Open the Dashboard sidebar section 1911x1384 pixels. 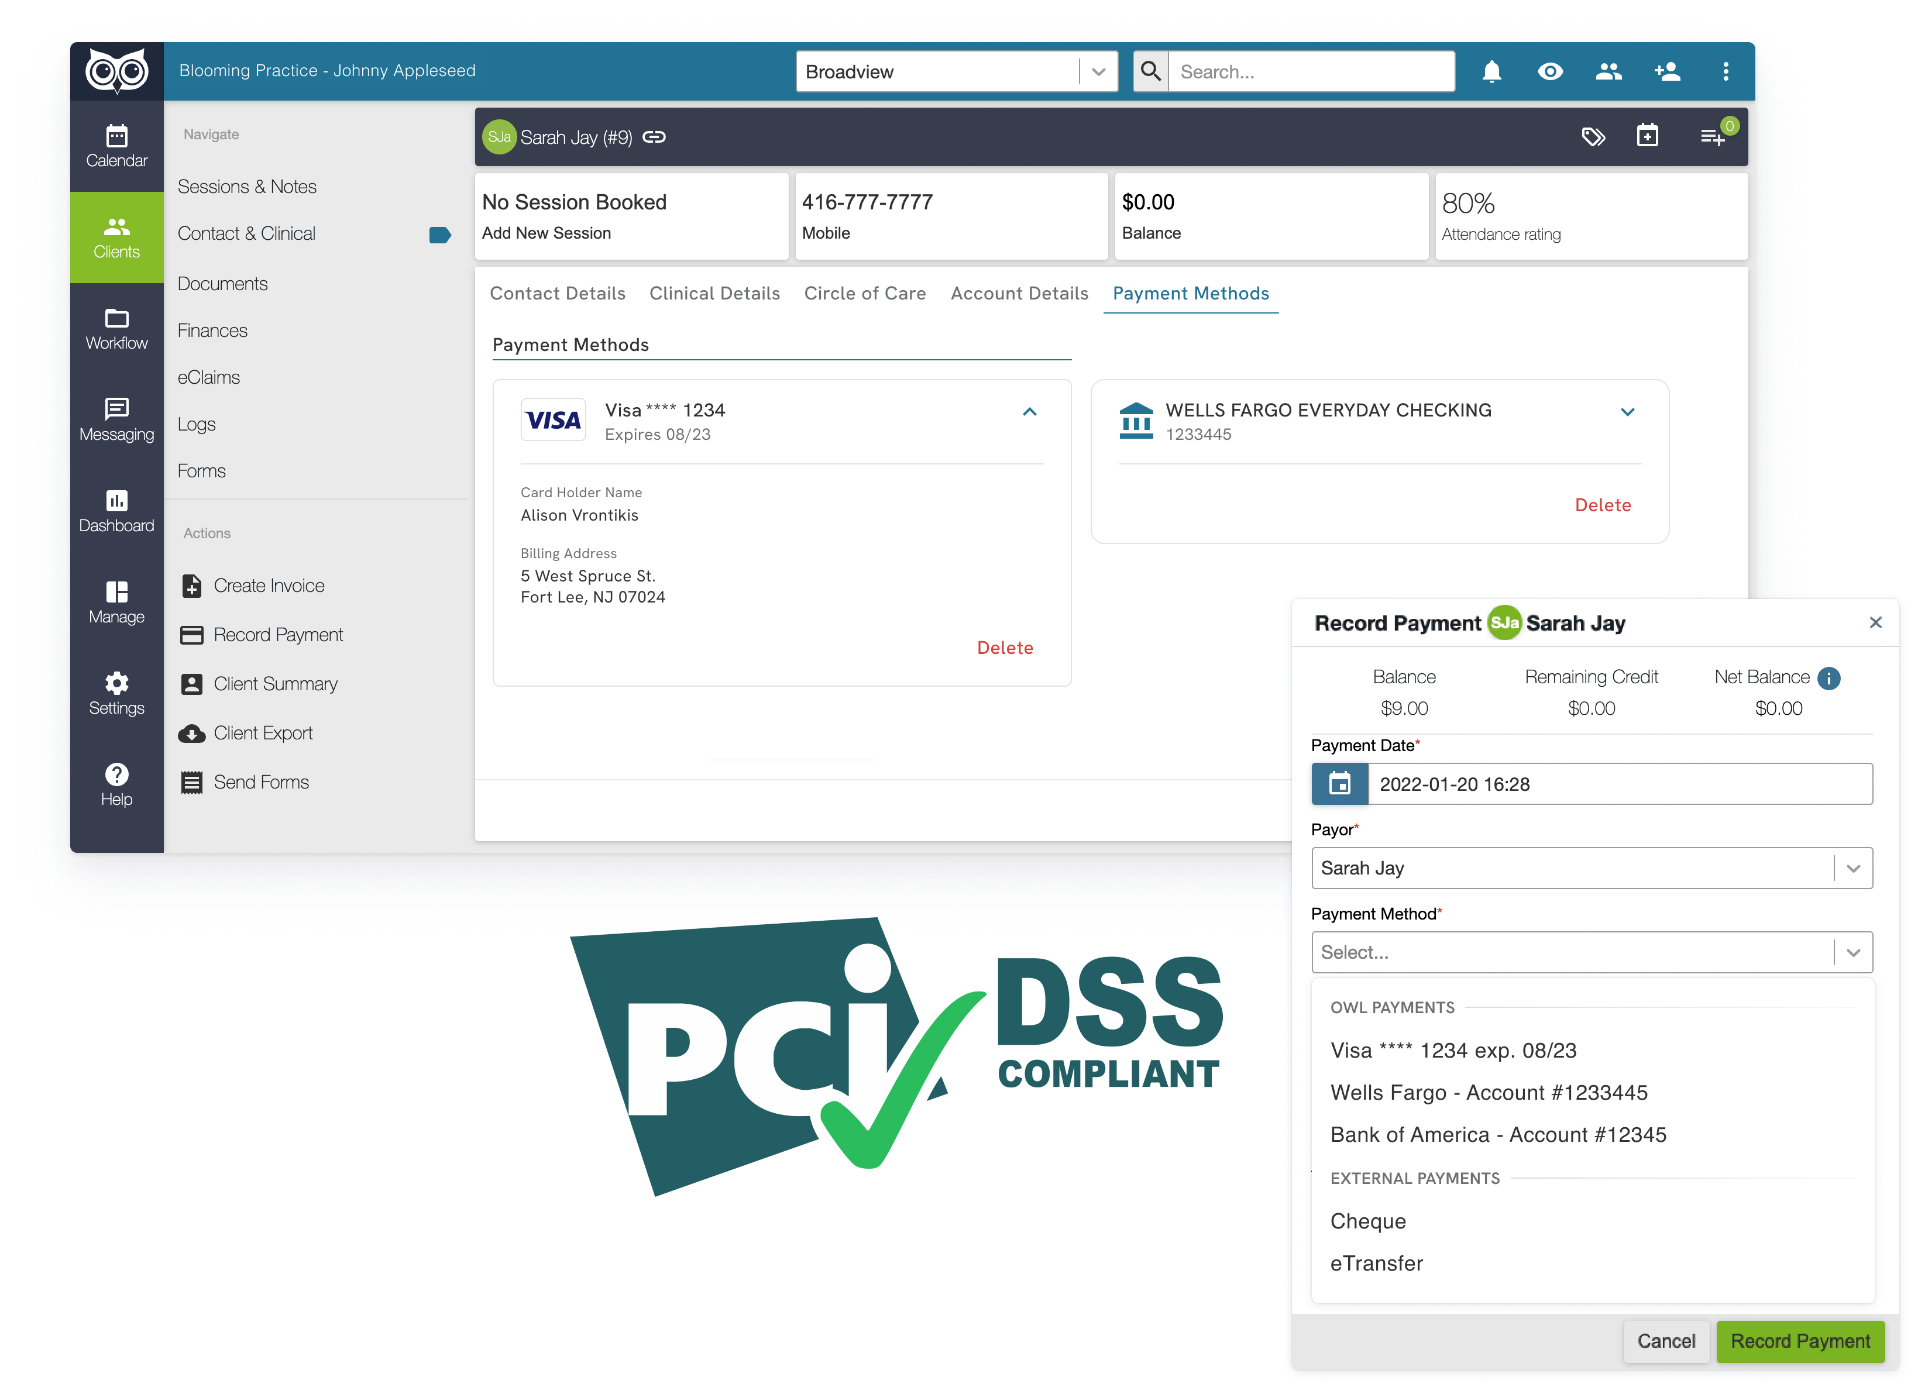(116, 511)
